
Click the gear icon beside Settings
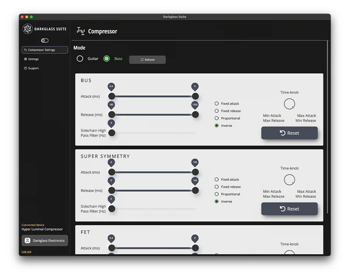26,59
